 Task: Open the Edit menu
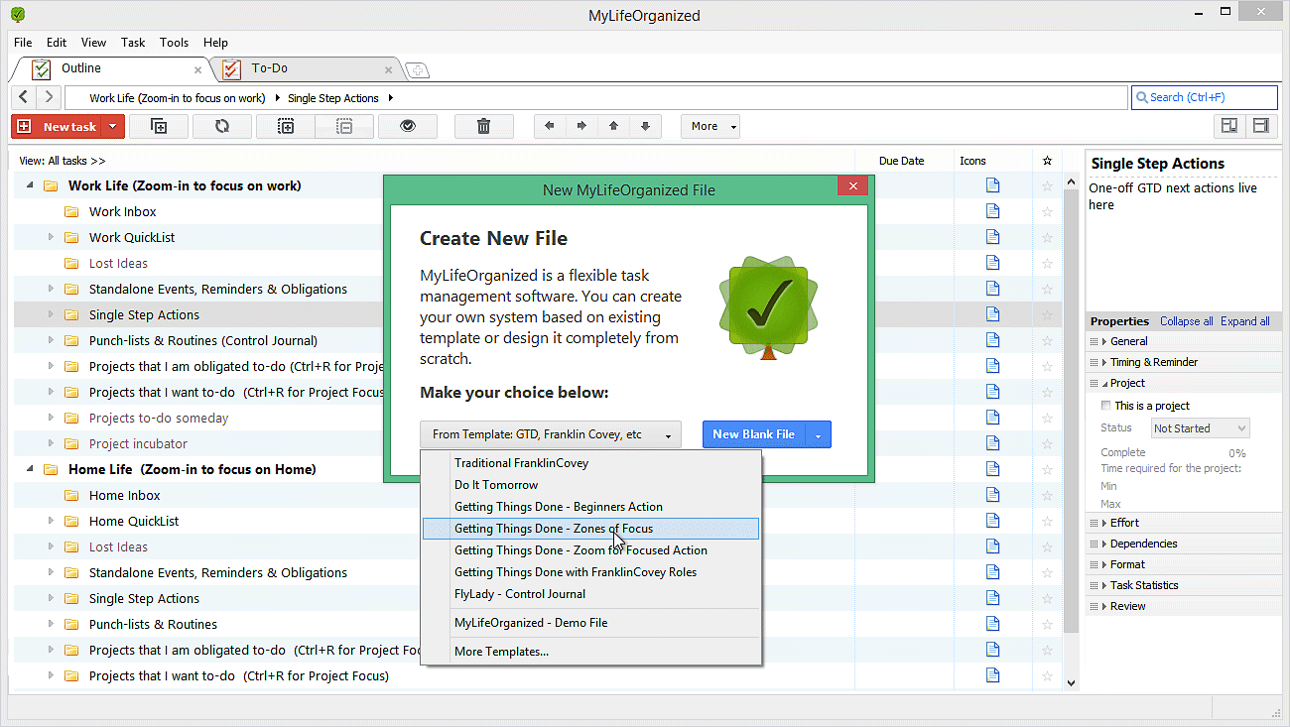(x=57, y=43)
